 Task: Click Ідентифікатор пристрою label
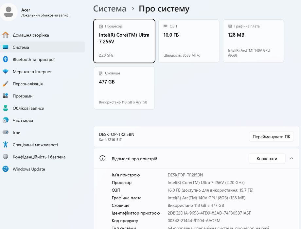tap(136, 213)
